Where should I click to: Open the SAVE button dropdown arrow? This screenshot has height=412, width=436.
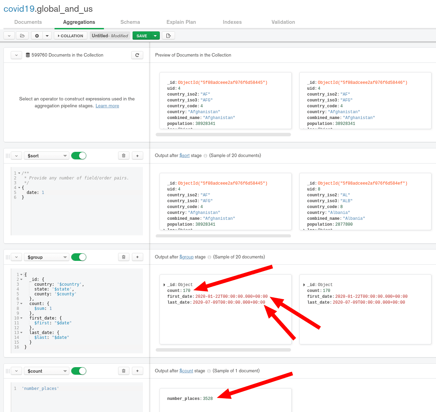155,36
